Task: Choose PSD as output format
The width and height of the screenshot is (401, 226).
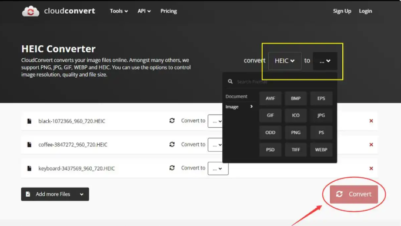Action: pyautogui.click(x=270, y=149)
